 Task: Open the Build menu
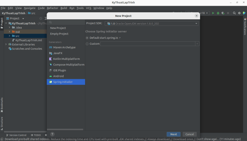coord(64,8)
